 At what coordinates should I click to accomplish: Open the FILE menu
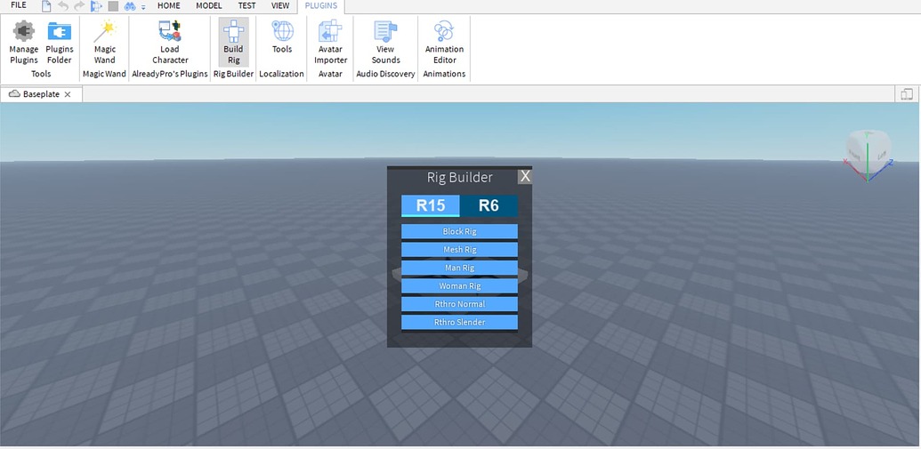[18, 5]
